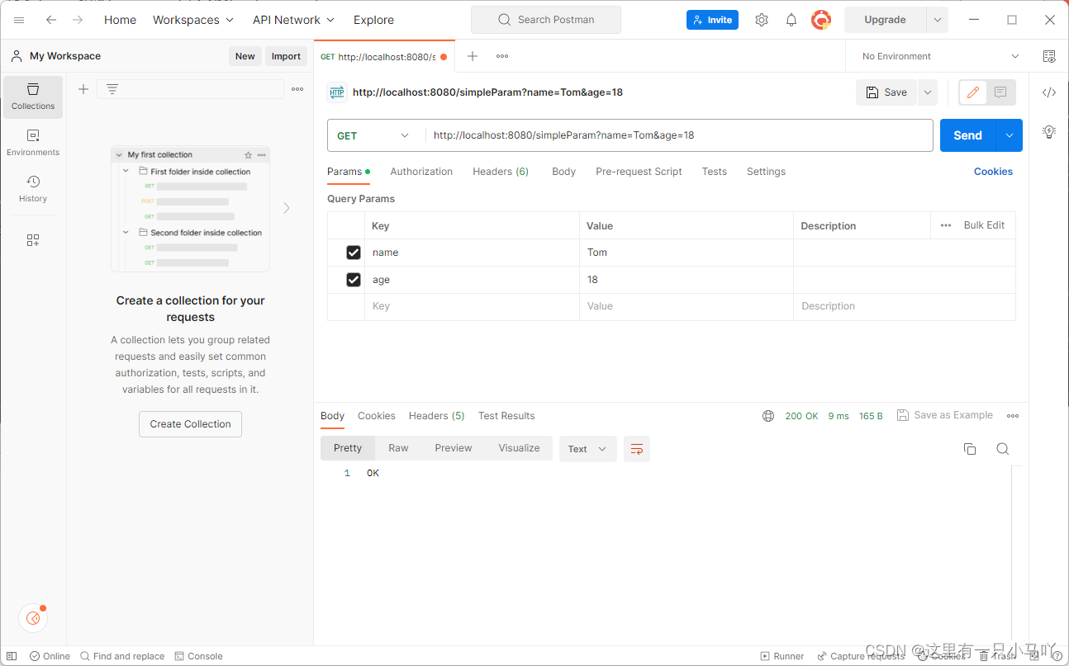Open the Tests tab

(x=715, y=172)
